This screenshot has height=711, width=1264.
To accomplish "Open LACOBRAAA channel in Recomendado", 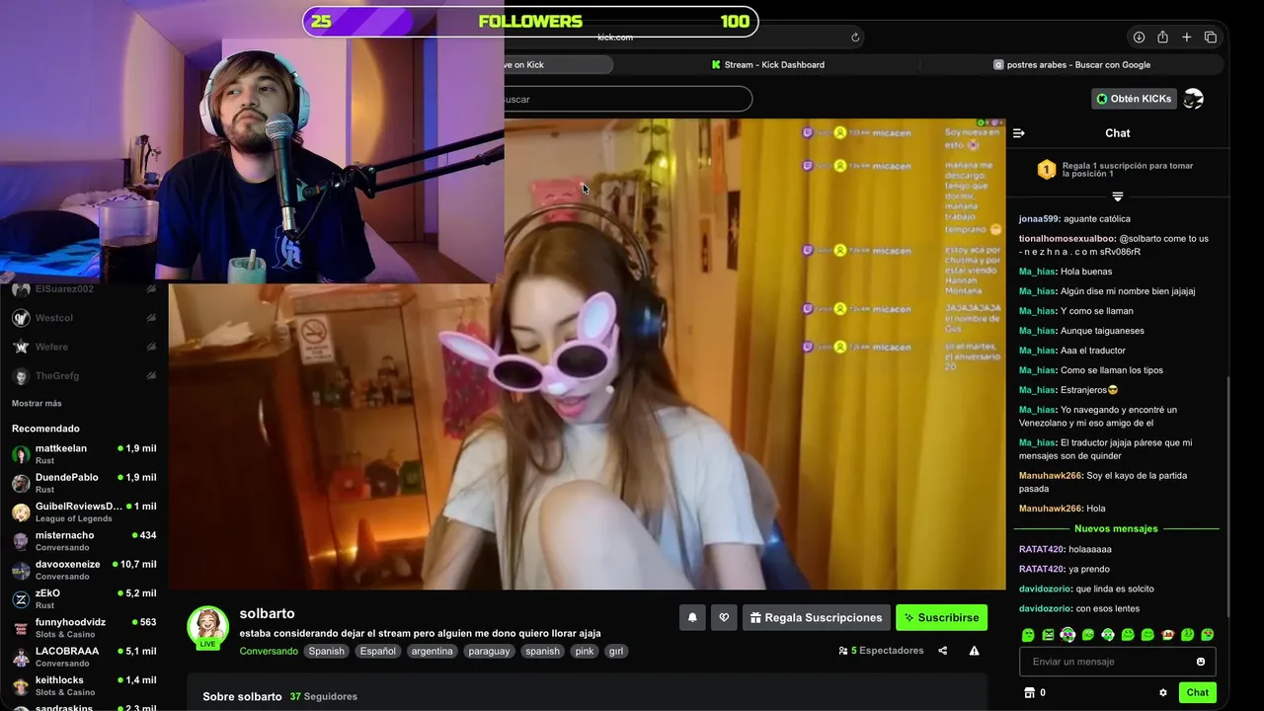I will click(x=84, y=657).
